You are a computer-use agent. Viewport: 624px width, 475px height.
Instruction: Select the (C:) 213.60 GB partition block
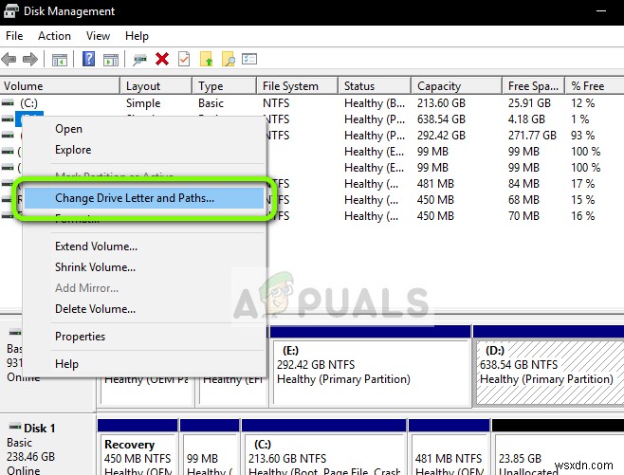(324, 448)
